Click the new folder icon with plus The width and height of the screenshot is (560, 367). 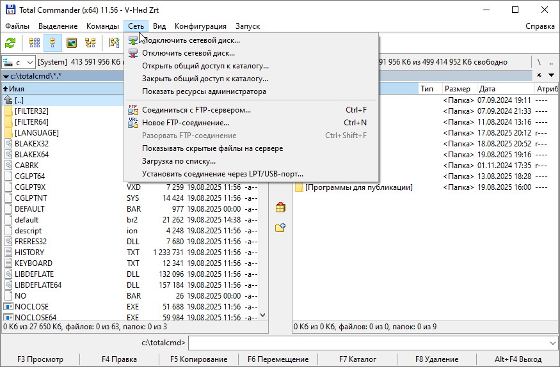(280, 227)
